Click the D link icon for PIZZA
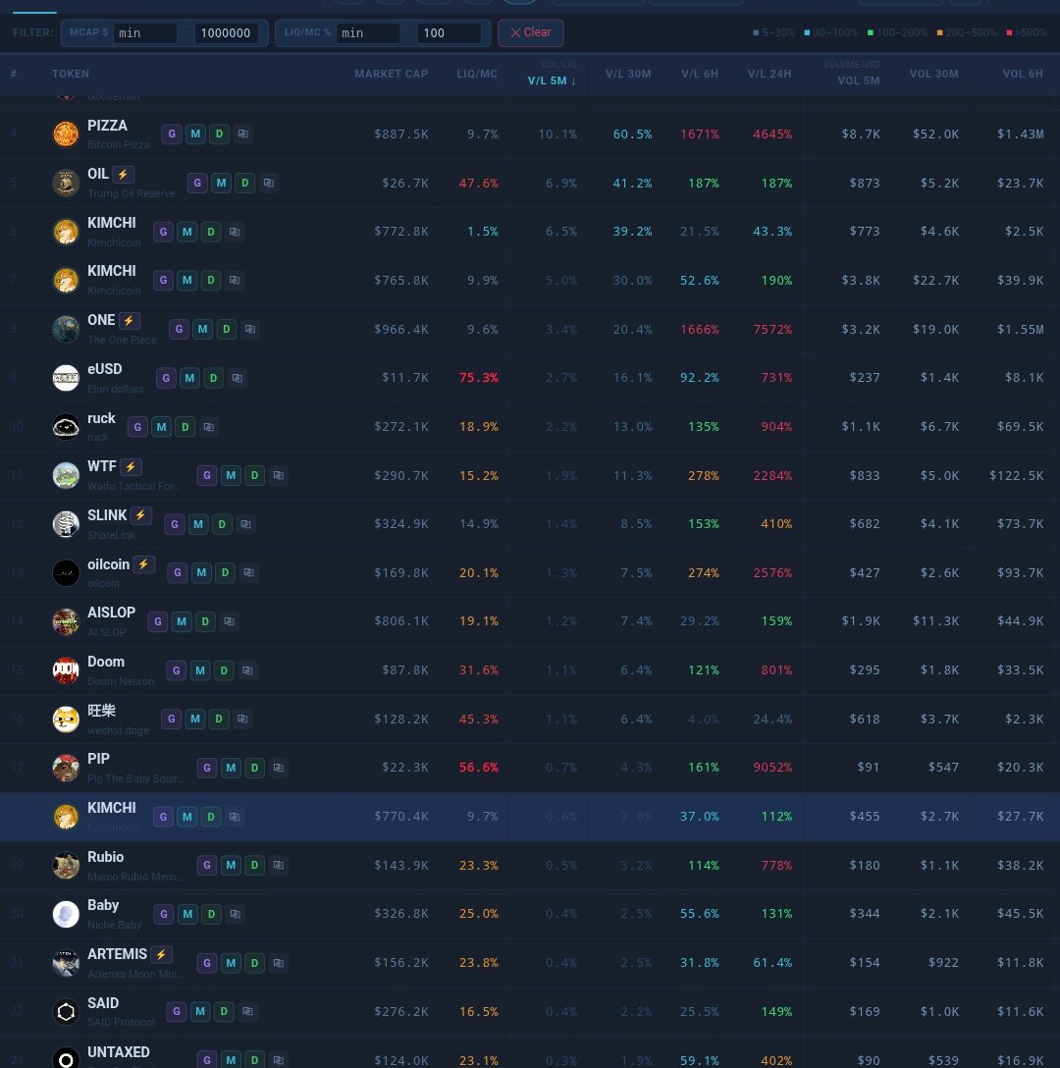 coord(219,134)
